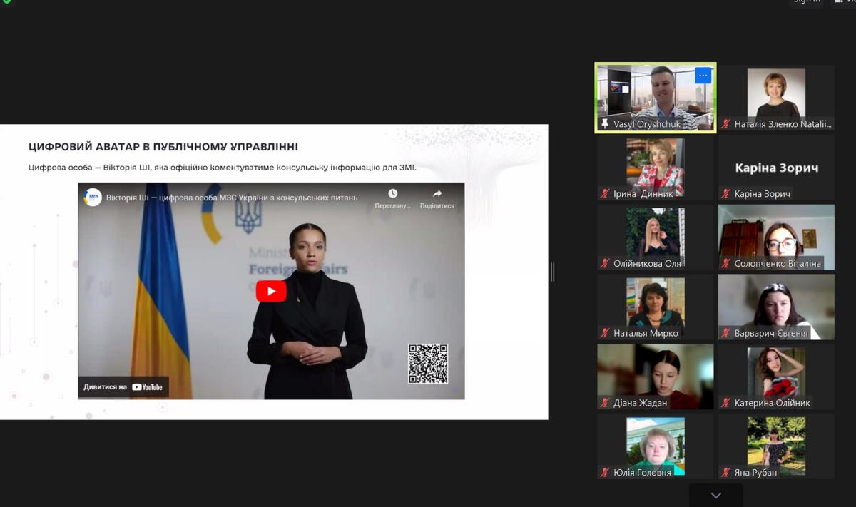Open the MFA channel logo in video header
The image size is (856, 507).
pyautogui.click(x=93, y=197)
